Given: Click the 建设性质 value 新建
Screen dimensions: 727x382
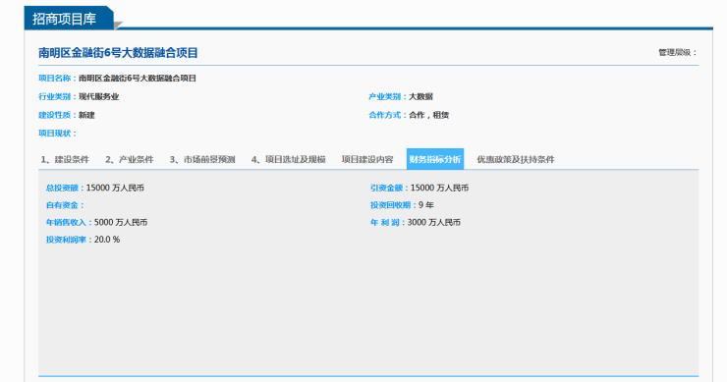Looking at the screenshot, I should (x=86, y=115).
